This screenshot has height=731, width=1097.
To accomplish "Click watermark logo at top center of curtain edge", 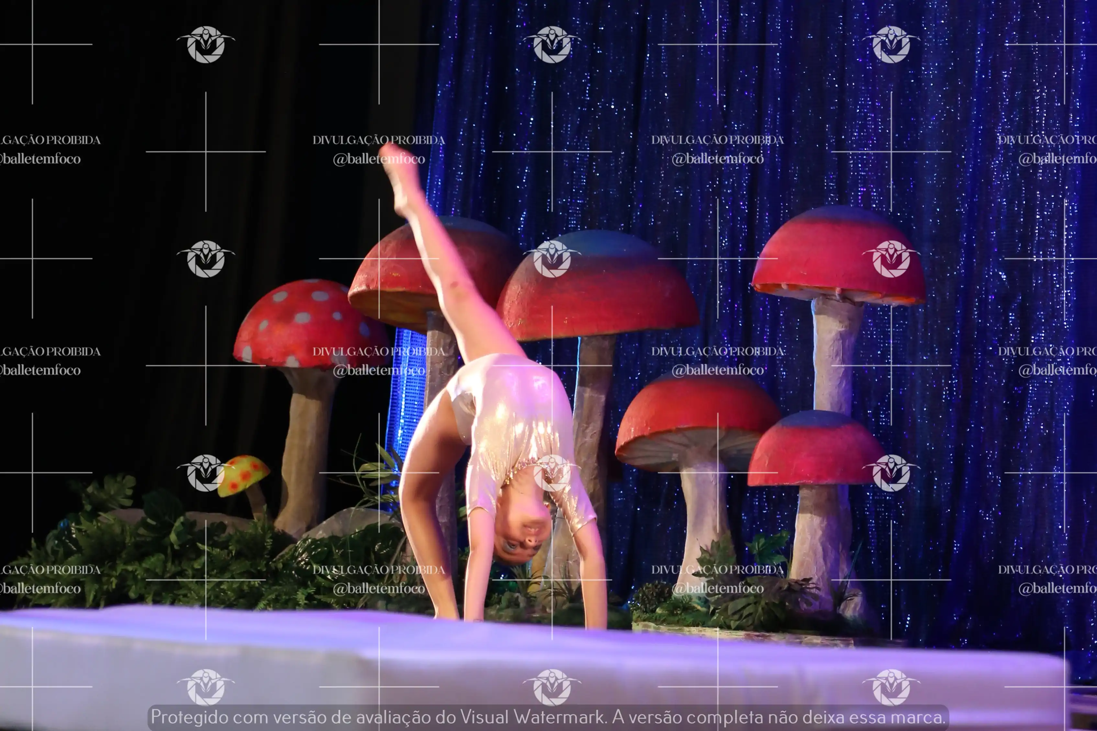I will [x=552, y=45].
